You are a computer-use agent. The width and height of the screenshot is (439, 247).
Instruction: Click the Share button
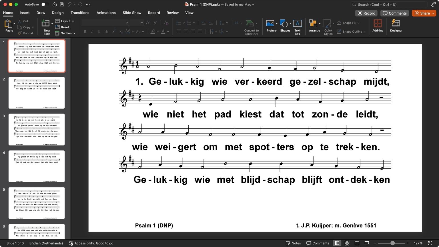424,13
